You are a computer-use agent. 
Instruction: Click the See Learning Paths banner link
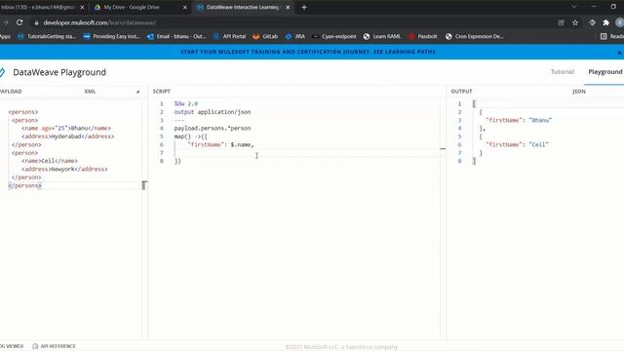405,52
